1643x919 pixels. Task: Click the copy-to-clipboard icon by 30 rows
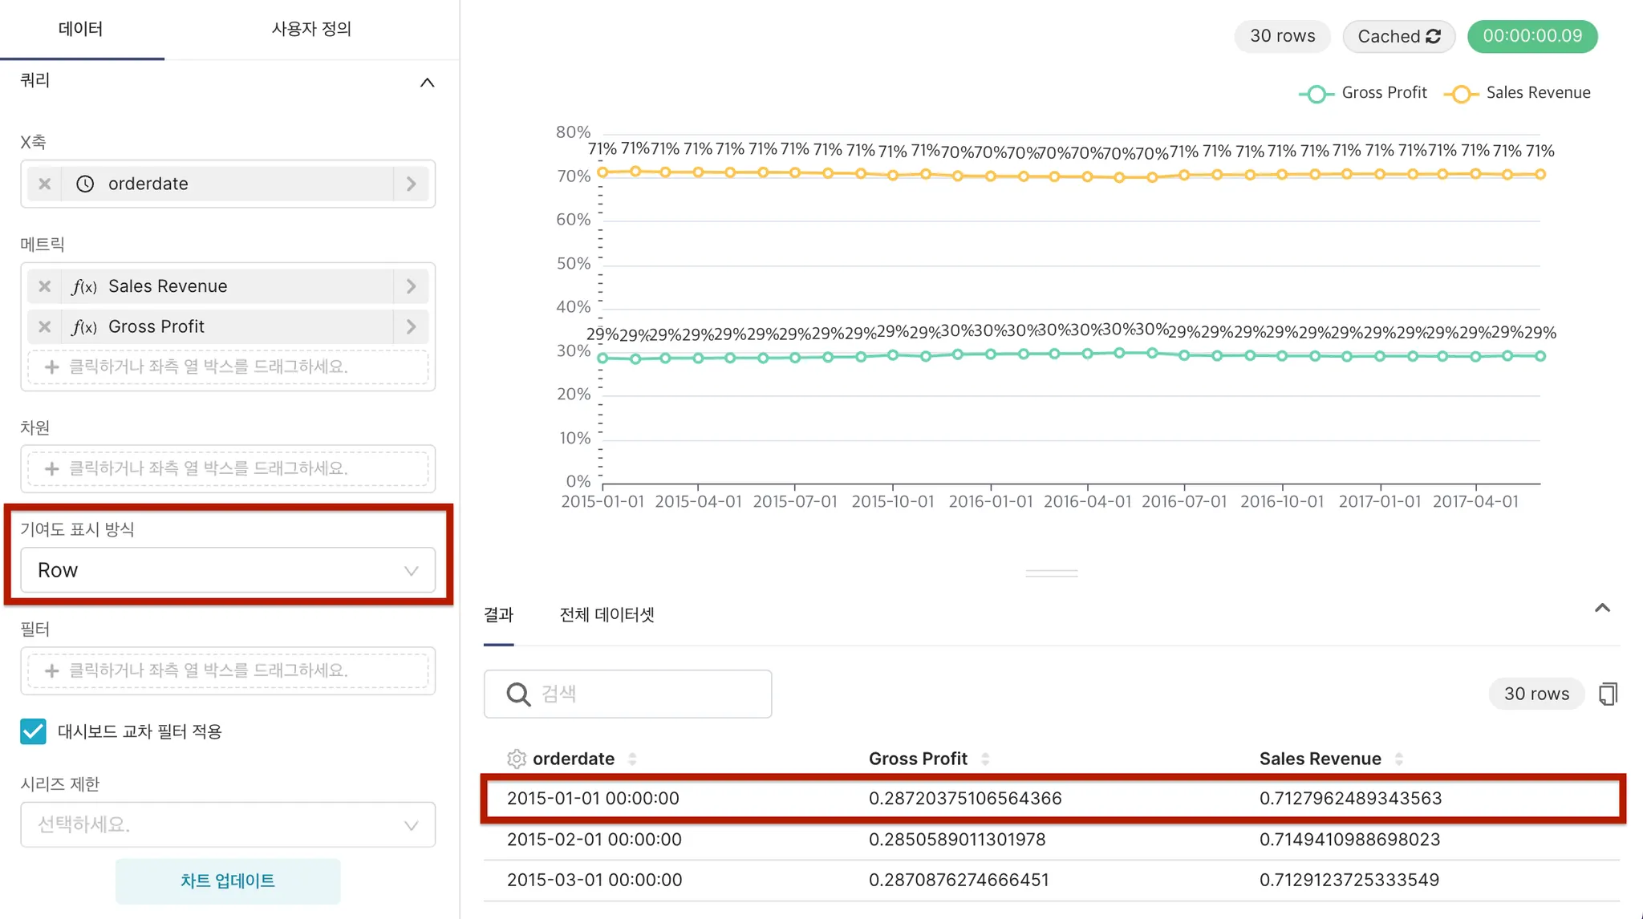(x=1608, y=694)
